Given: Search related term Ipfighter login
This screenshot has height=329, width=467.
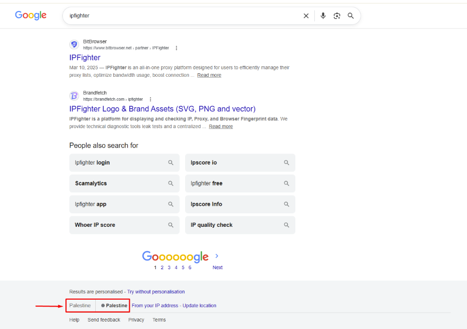Looking at the screenshot, I should (125, 163).
